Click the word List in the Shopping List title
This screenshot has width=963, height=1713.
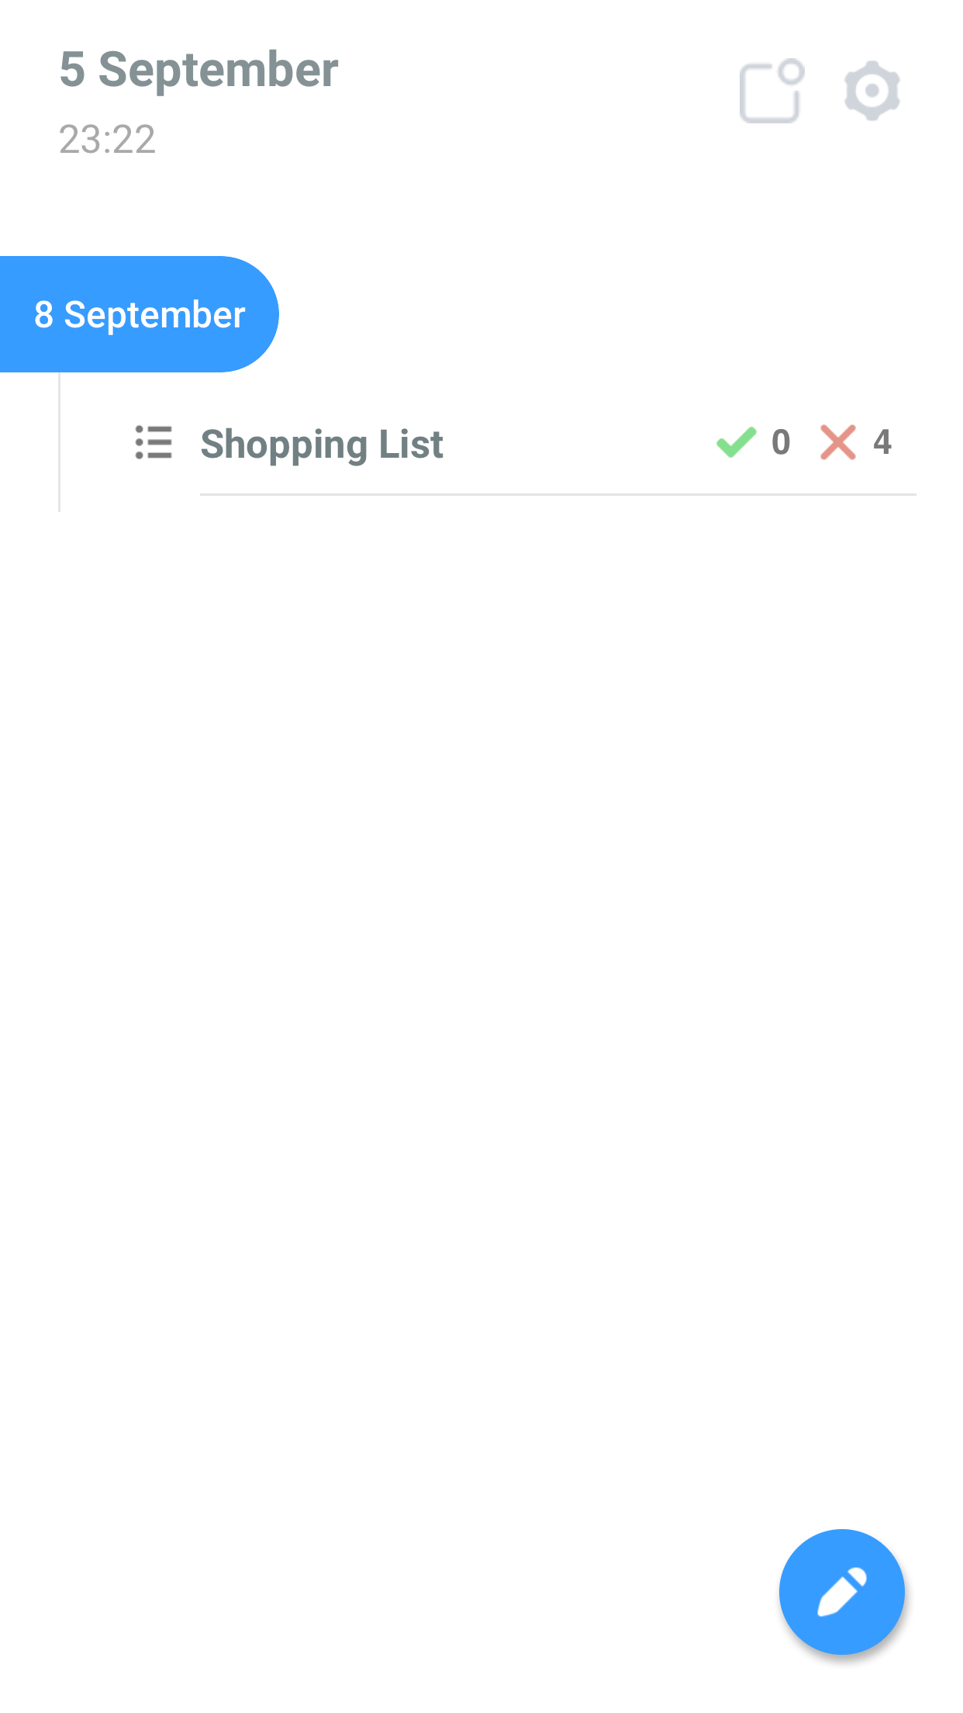tap(411, 444)
